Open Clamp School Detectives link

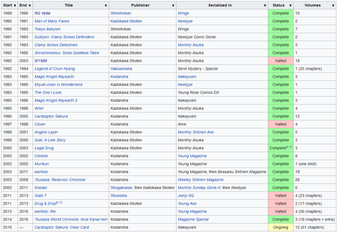pos(56,45)
